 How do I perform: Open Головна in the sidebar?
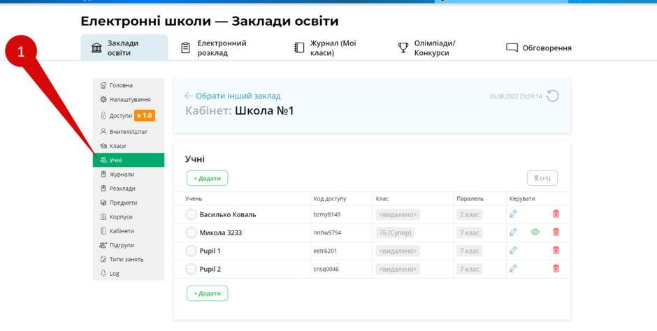pyautogui.click(x=128, y=85)
